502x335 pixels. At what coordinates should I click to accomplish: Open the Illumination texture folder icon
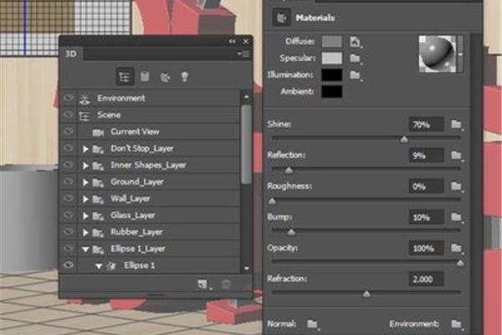click(x=355, y=75)
